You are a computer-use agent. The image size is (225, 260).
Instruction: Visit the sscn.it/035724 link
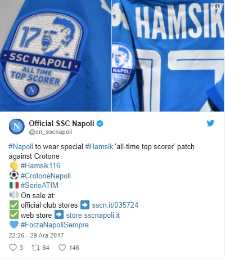[x=115, y=205]
